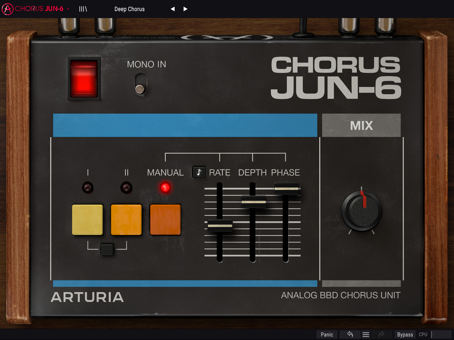Image resolution: width=454 pixels, height=340 pixels.
Task: Click the mode I LED indicator
Action: coord(88,188)
